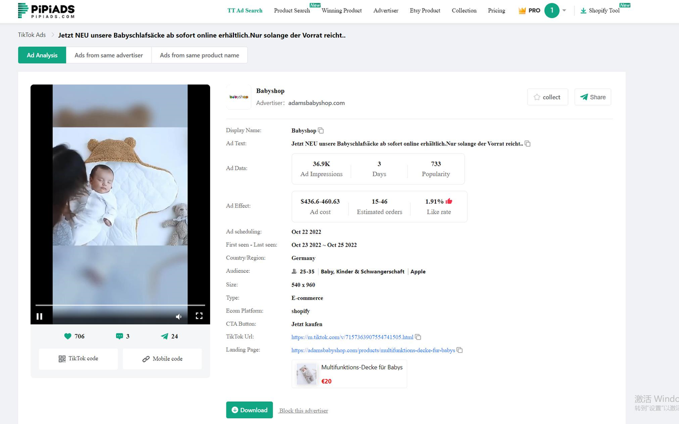Click the TikTok Ads breadcrumb
Screen dimensions: 679x424
pyautogui.click(x=32, y=35)
